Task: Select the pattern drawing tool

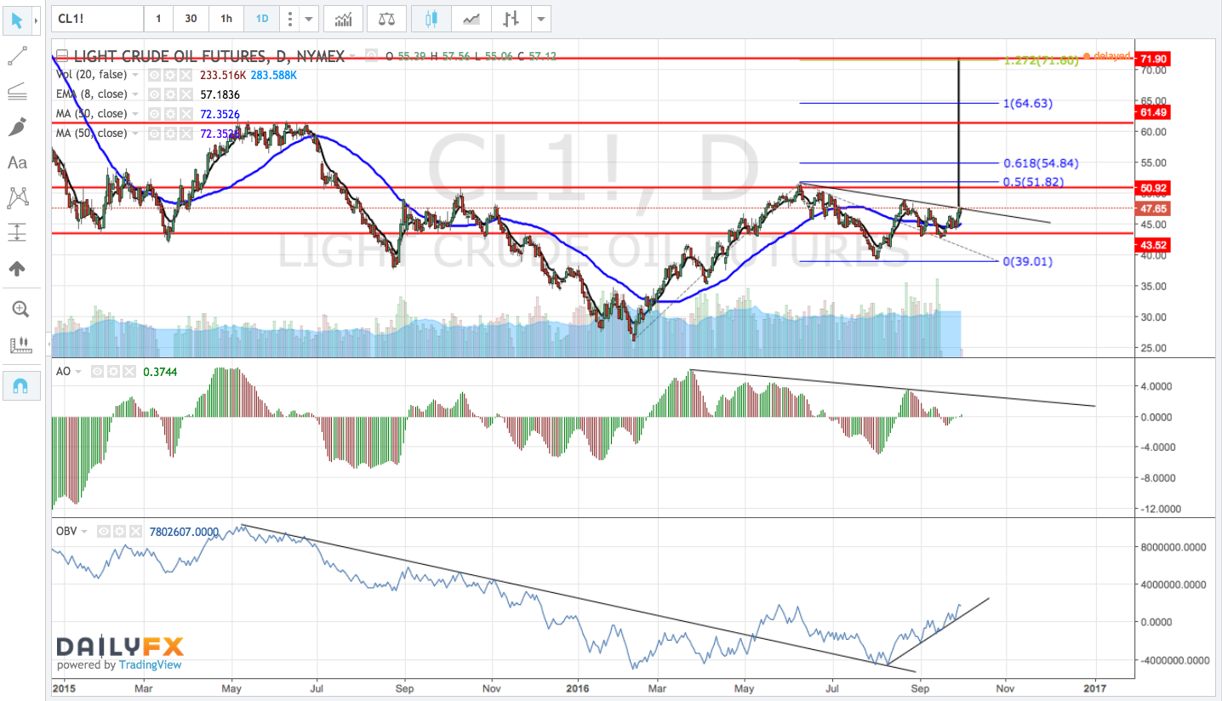Action: 20,197
